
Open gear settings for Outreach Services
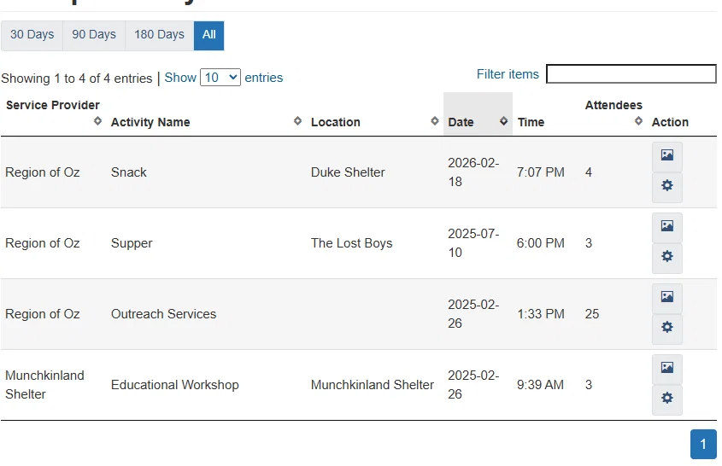[666, 329]
